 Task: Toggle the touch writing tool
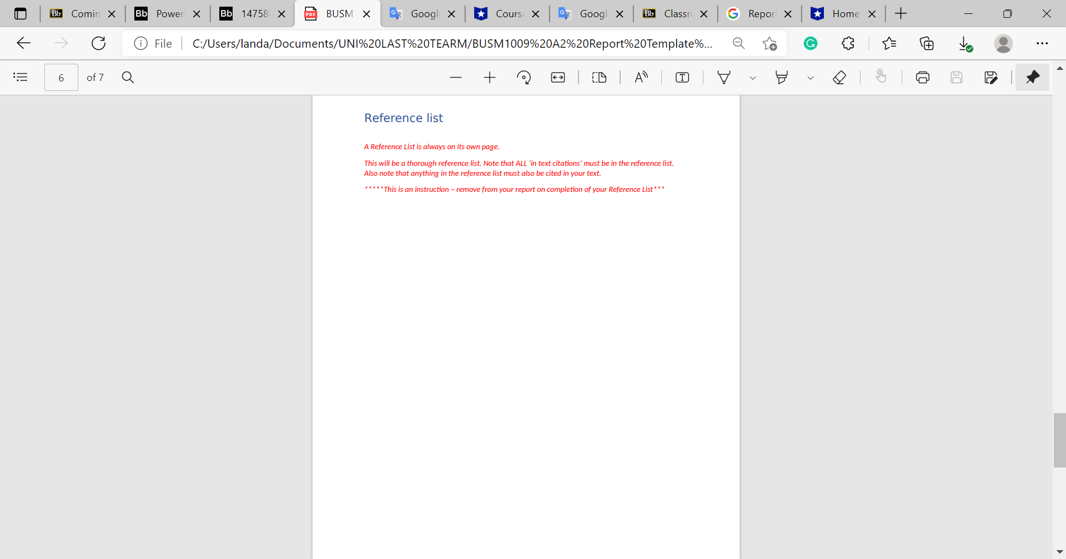tap(881, 77)
